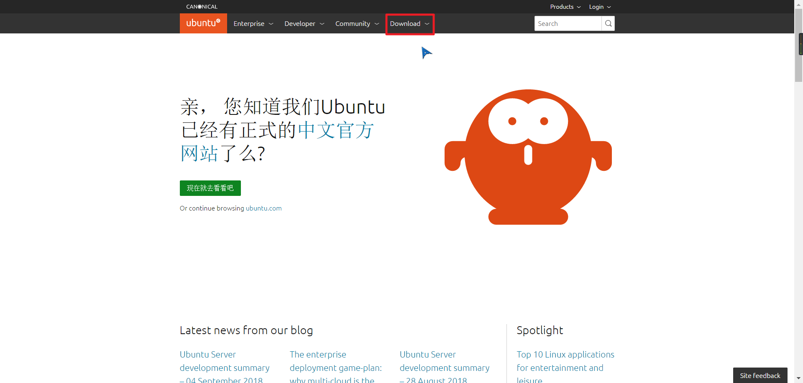Click the chevron beside Download
This screenshot has width=803, height=383.
tap(427, 24)
